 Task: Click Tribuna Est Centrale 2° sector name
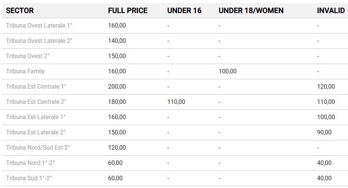(36, 102)
